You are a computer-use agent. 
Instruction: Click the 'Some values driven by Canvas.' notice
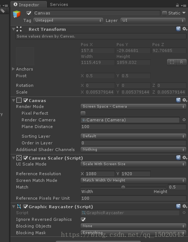(101, 36)
